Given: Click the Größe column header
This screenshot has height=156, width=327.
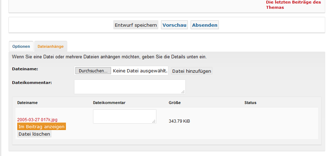Looking at the screenshot, I should point(175,103).
